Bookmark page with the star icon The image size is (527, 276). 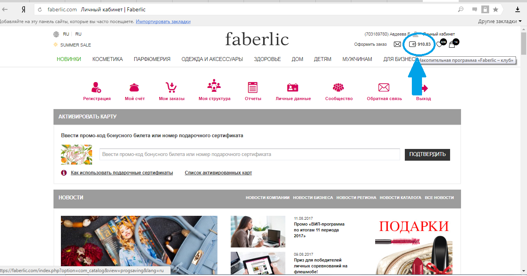tap(495, 9)
